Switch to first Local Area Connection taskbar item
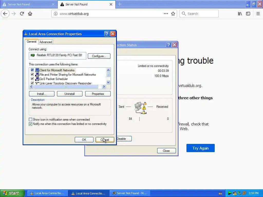The height and width of the screenshot is (197, 263). point(47,193)
